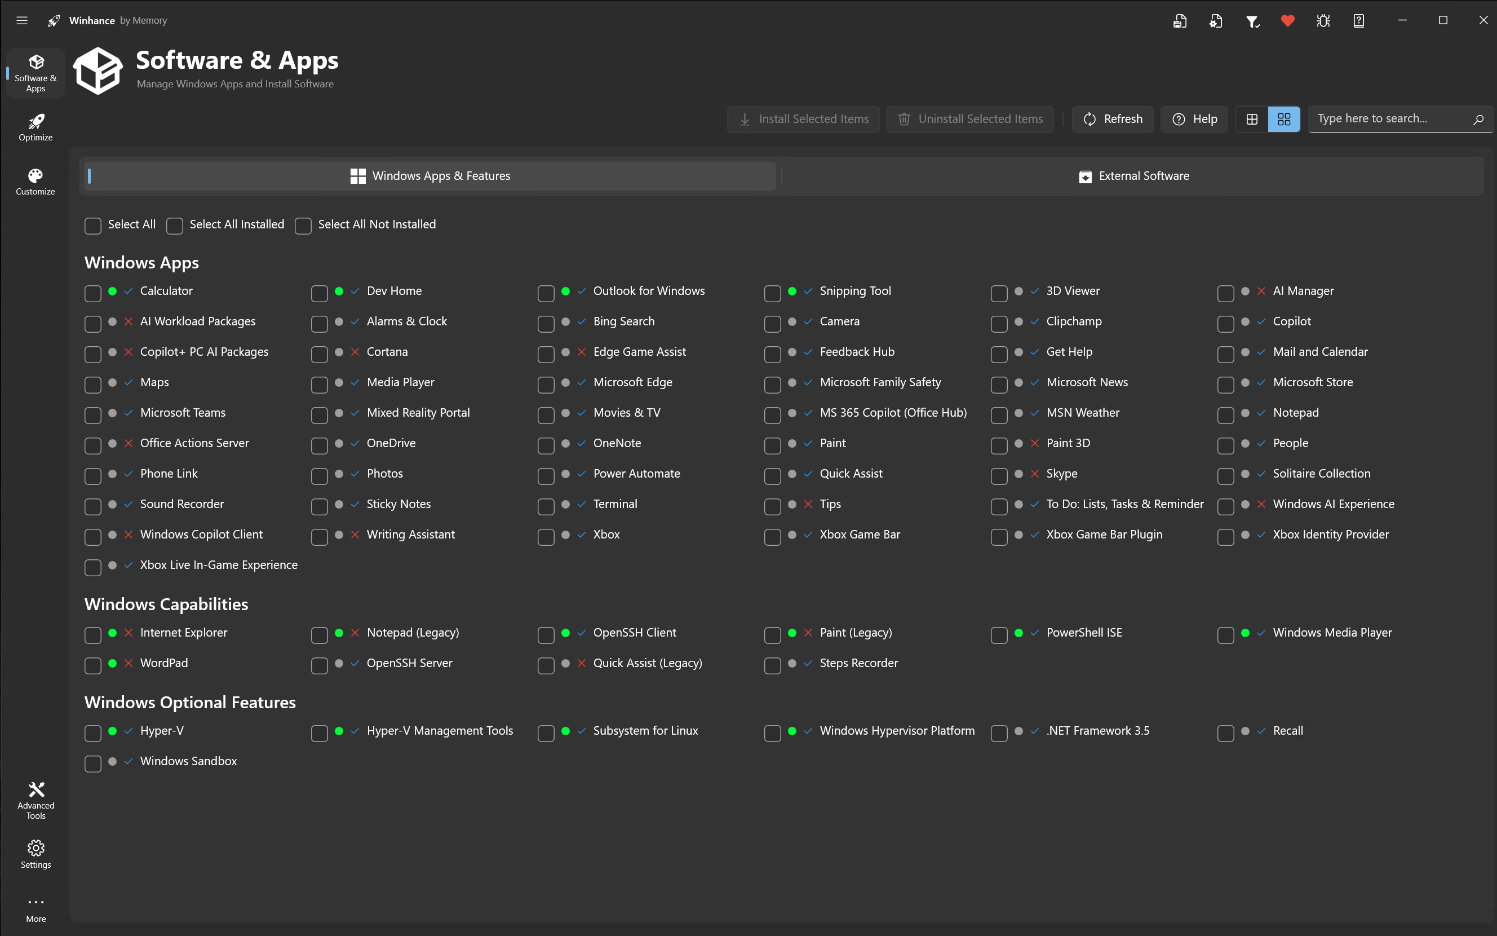Expand the hamburger menu at the top left

point(21,20)
